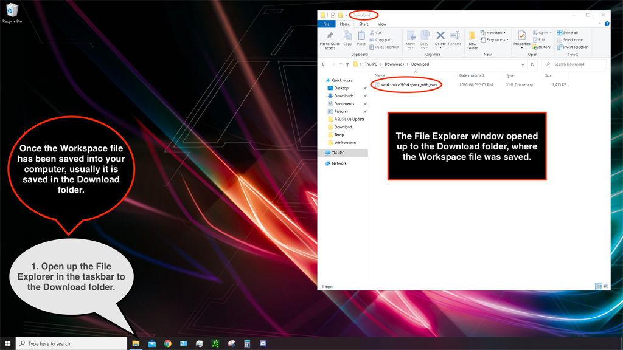Click the taskbar search box
The width and height of the screenshot is (623, 350).
coord(71,344)
